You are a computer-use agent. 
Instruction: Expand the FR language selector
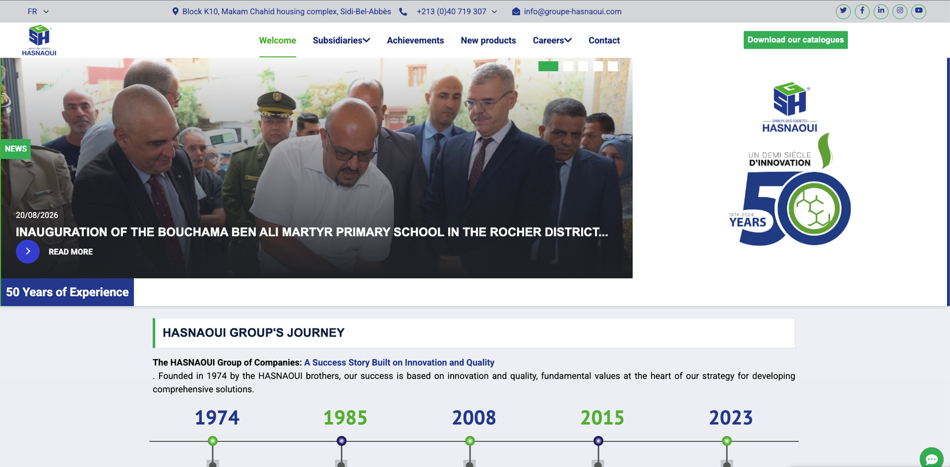tap(38, 11)
